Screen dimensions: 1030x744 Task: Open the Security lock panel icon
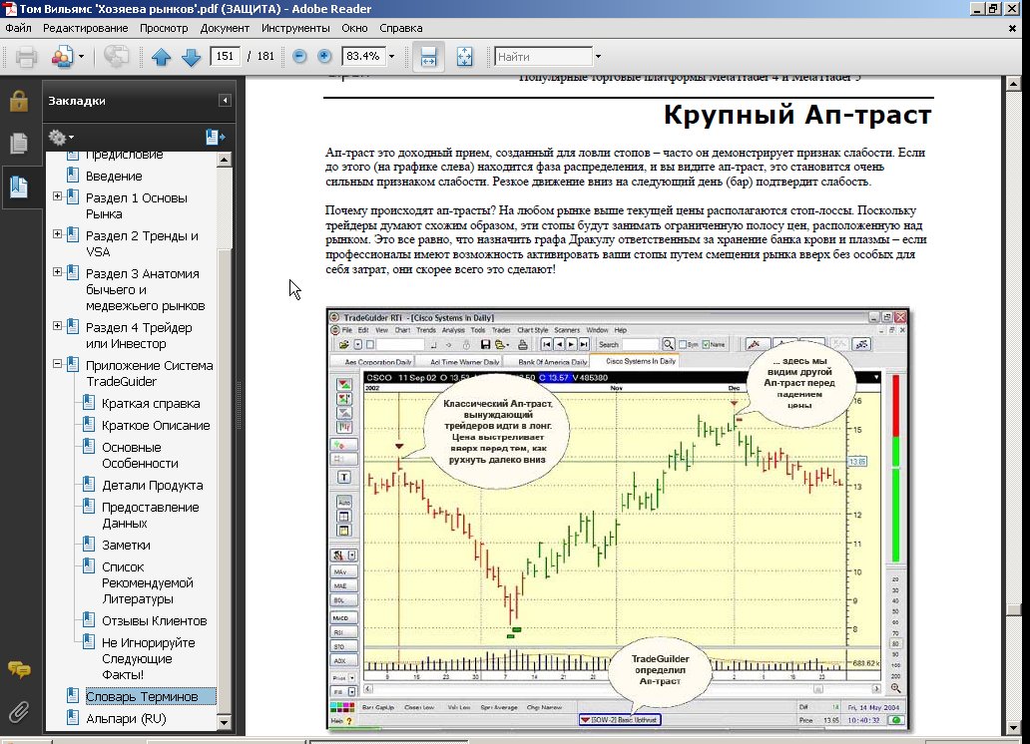(18, 101)
